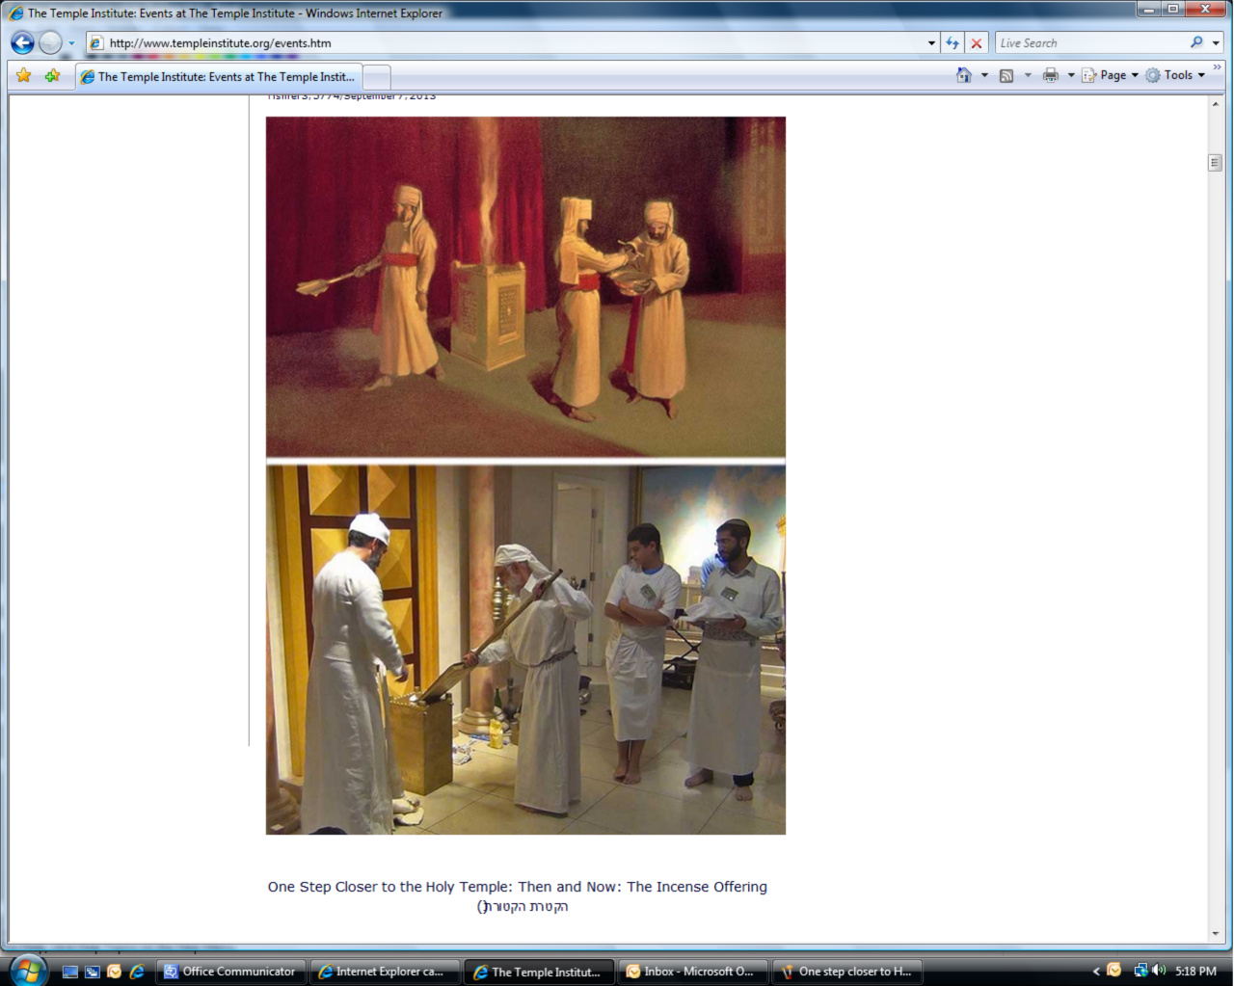Click the IE page icon in the title bar
Viewport: 1234px width, 986px height.
(x=15, y=13)
